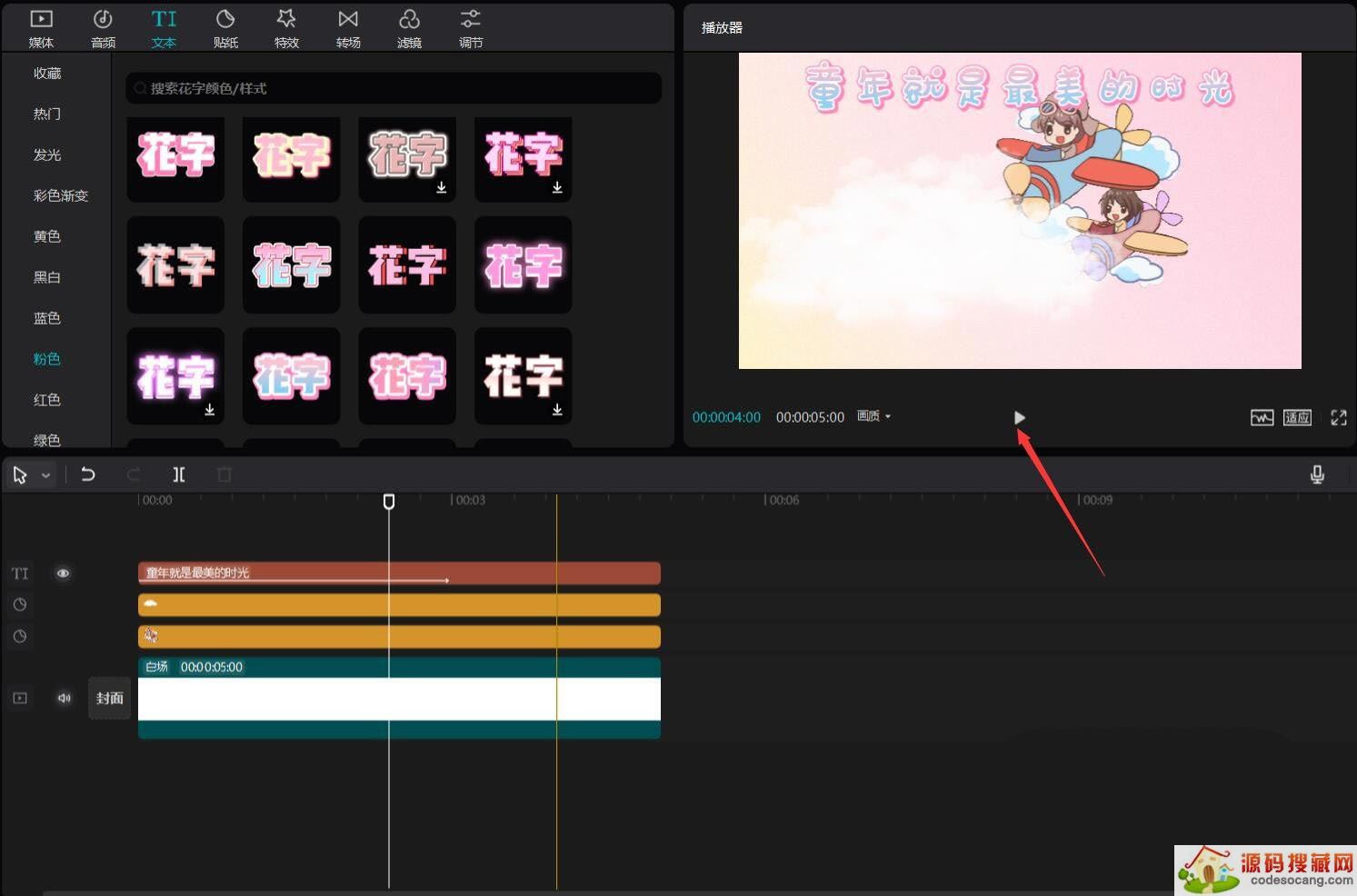Click the 封面 cover button
Viewport: 1357px width, 896px height.
[x=110, y=698]
